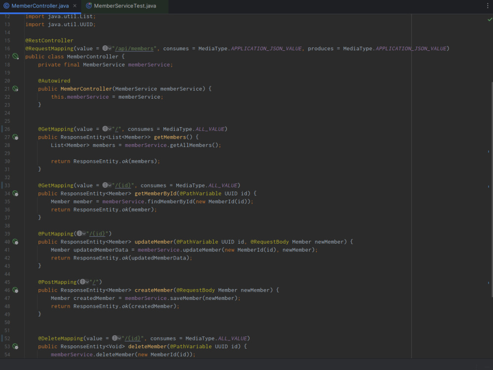The height and width of the screenshot is (370, 493).
Task: Click the @Autowired annotation
Action: coord(54,81)
